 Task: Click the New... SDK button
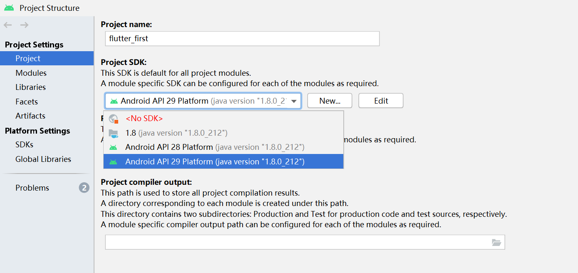[x=330, y=101]
